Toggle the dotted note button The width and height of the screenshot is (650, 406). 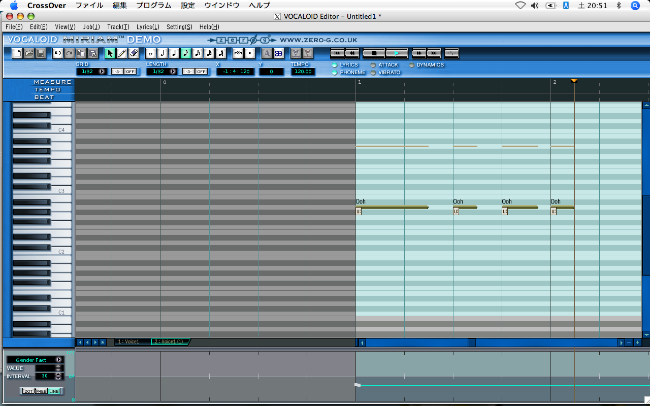click(250, 53)
